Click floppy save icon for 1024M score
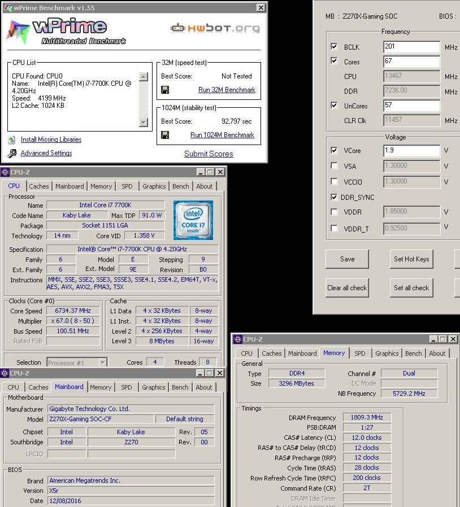Viewport: 460px width, 507px height. click(x=165, y=135)
